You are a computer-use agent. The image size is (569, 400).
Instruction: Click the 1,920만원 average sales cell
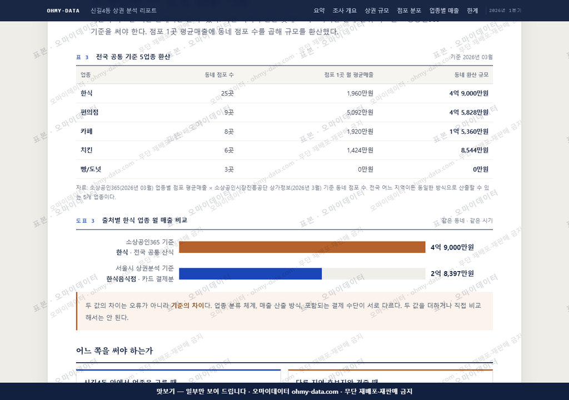click(360, 131)
